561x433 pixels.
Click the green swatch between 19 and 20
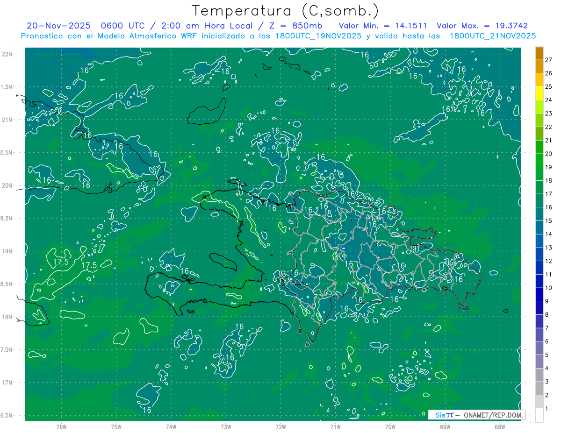coord(539,161)
